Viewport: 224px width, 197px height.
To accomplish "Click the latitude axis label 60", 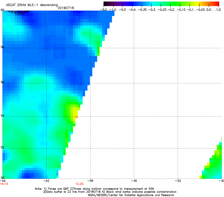I will (x=2, y=10).
